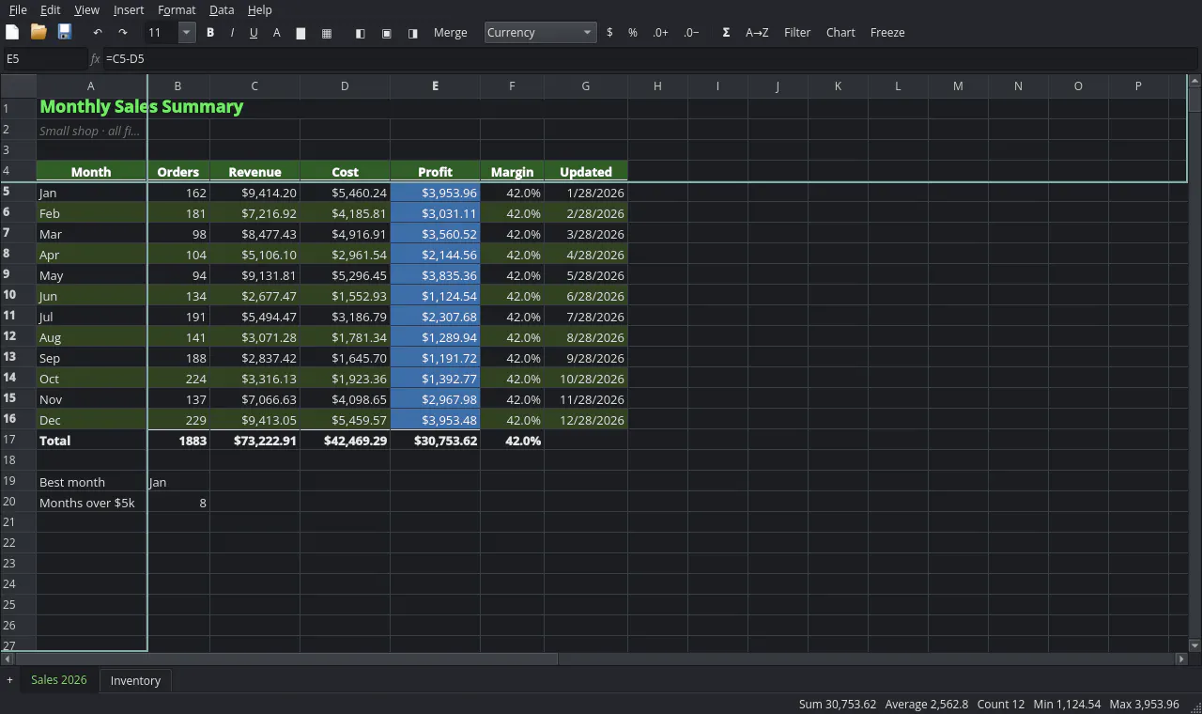
Task: Increase decimal places
Action: [660, 32]
